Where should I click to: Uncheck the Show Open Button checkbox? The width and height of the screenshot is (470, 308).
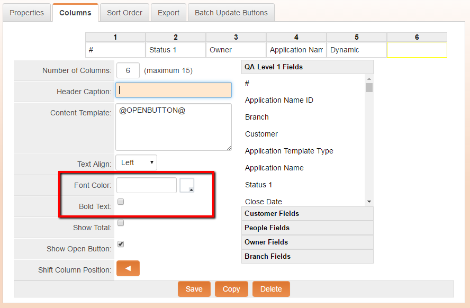pyautogui.click(x=121, y=244)
